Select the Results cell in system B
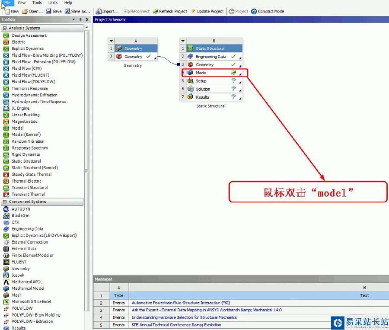The image size is (389, 330). click(x=214, y=97)
